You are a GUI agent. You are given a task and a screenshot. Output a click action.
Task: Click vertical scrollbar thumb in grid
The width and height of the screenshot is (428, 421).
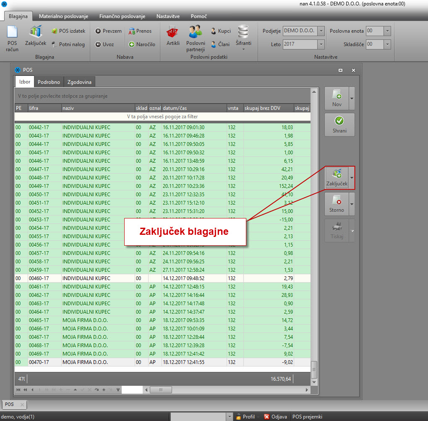314,370
